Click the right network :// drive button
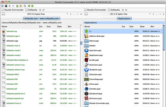 click(124, 10)
